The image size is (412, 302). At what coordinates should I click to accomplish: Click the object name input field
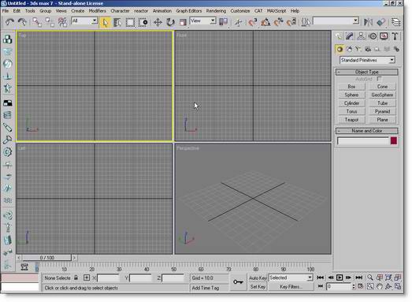[363, 141]
